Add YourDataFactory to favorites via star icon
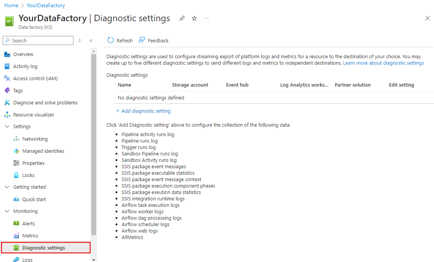The image size is (434, 262). 194,18
